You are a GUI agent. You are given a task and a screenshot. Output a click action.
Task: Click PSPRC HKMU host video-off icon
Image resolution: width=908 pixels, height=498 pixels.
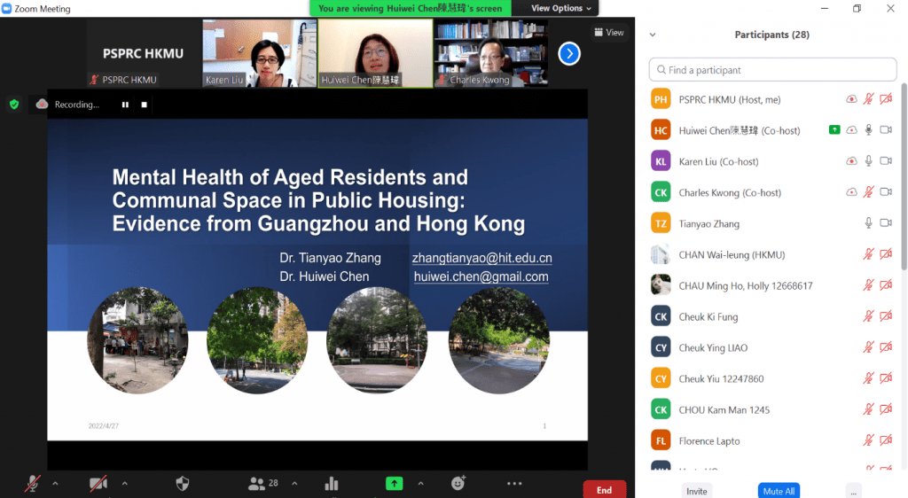(x=886, y=99)
